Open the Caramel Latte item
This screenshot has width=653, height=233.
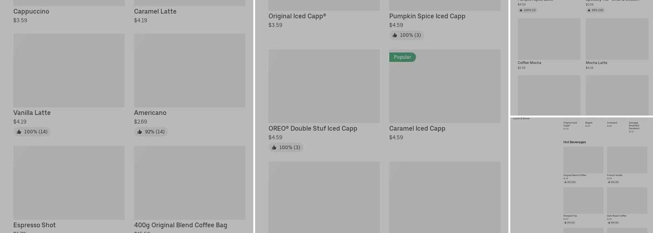155,12
